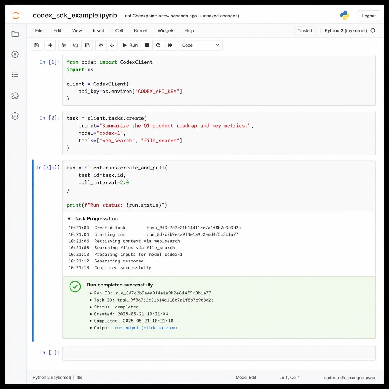Click the log line Starting run

point(153,234)
